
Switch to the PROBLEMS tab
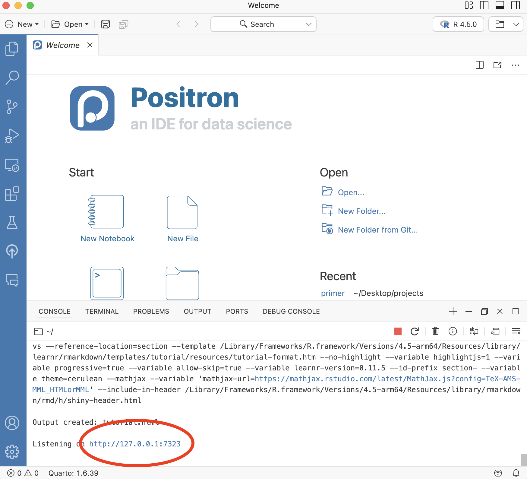tap(151, 311)
